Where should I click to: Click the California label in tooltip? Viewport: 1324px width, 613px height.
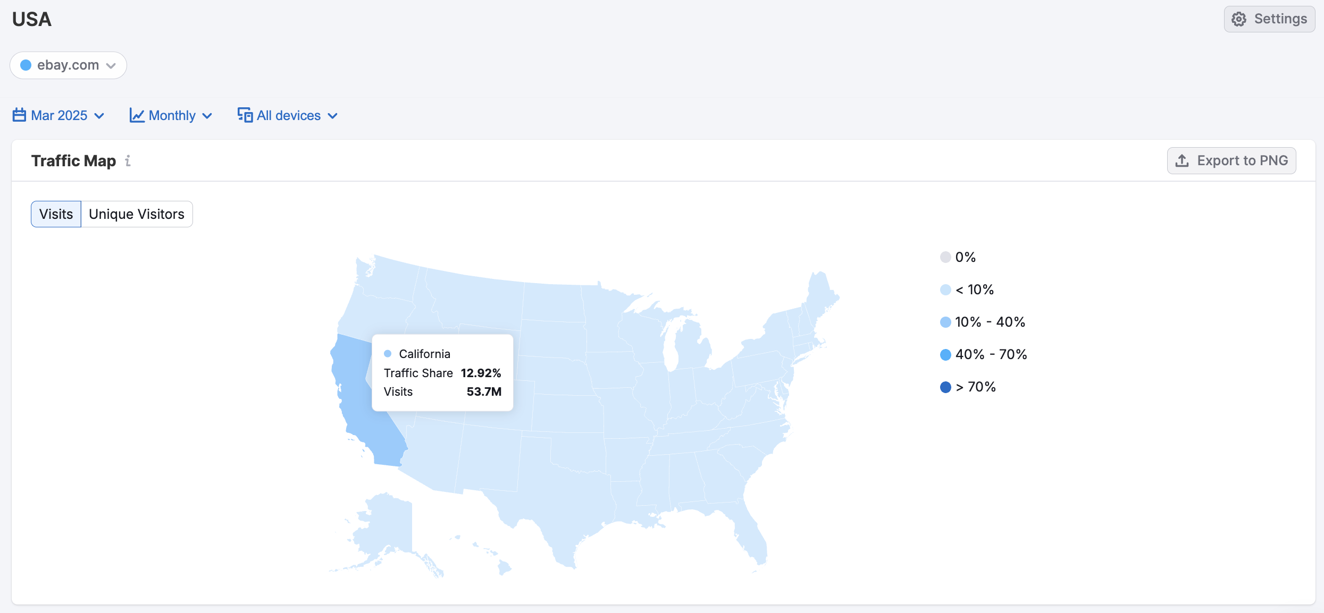point(424,354)
